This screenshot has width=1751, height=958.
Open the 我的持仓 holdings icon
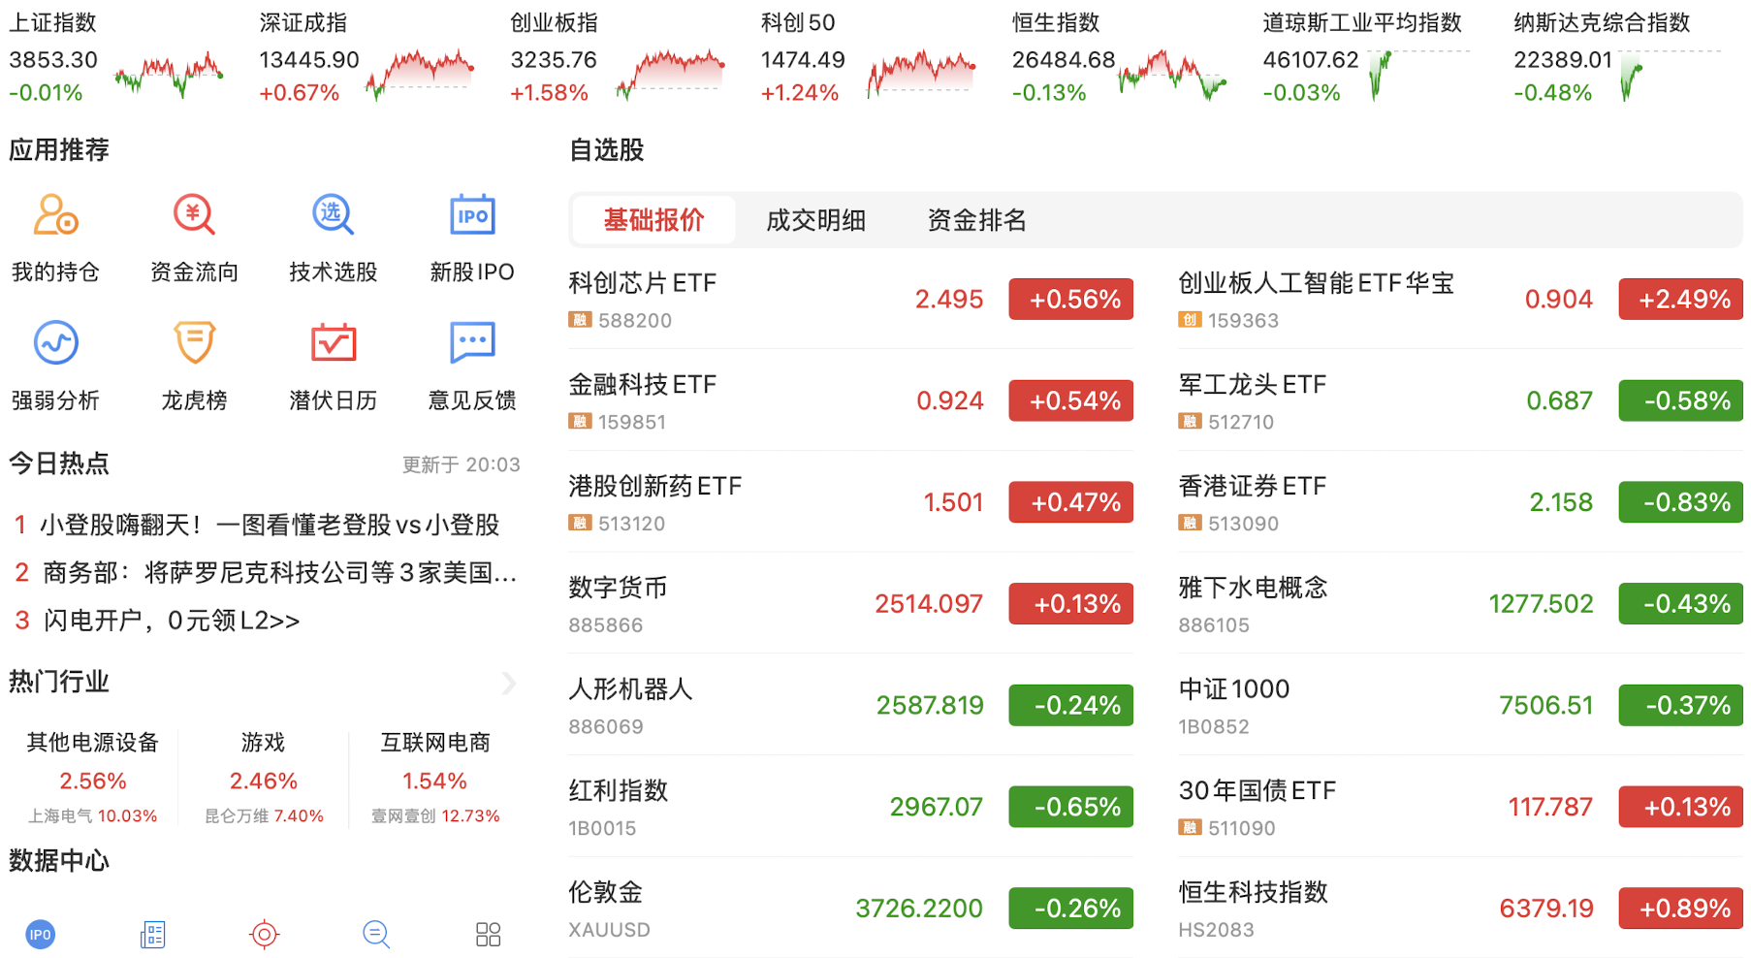(55, 215)
